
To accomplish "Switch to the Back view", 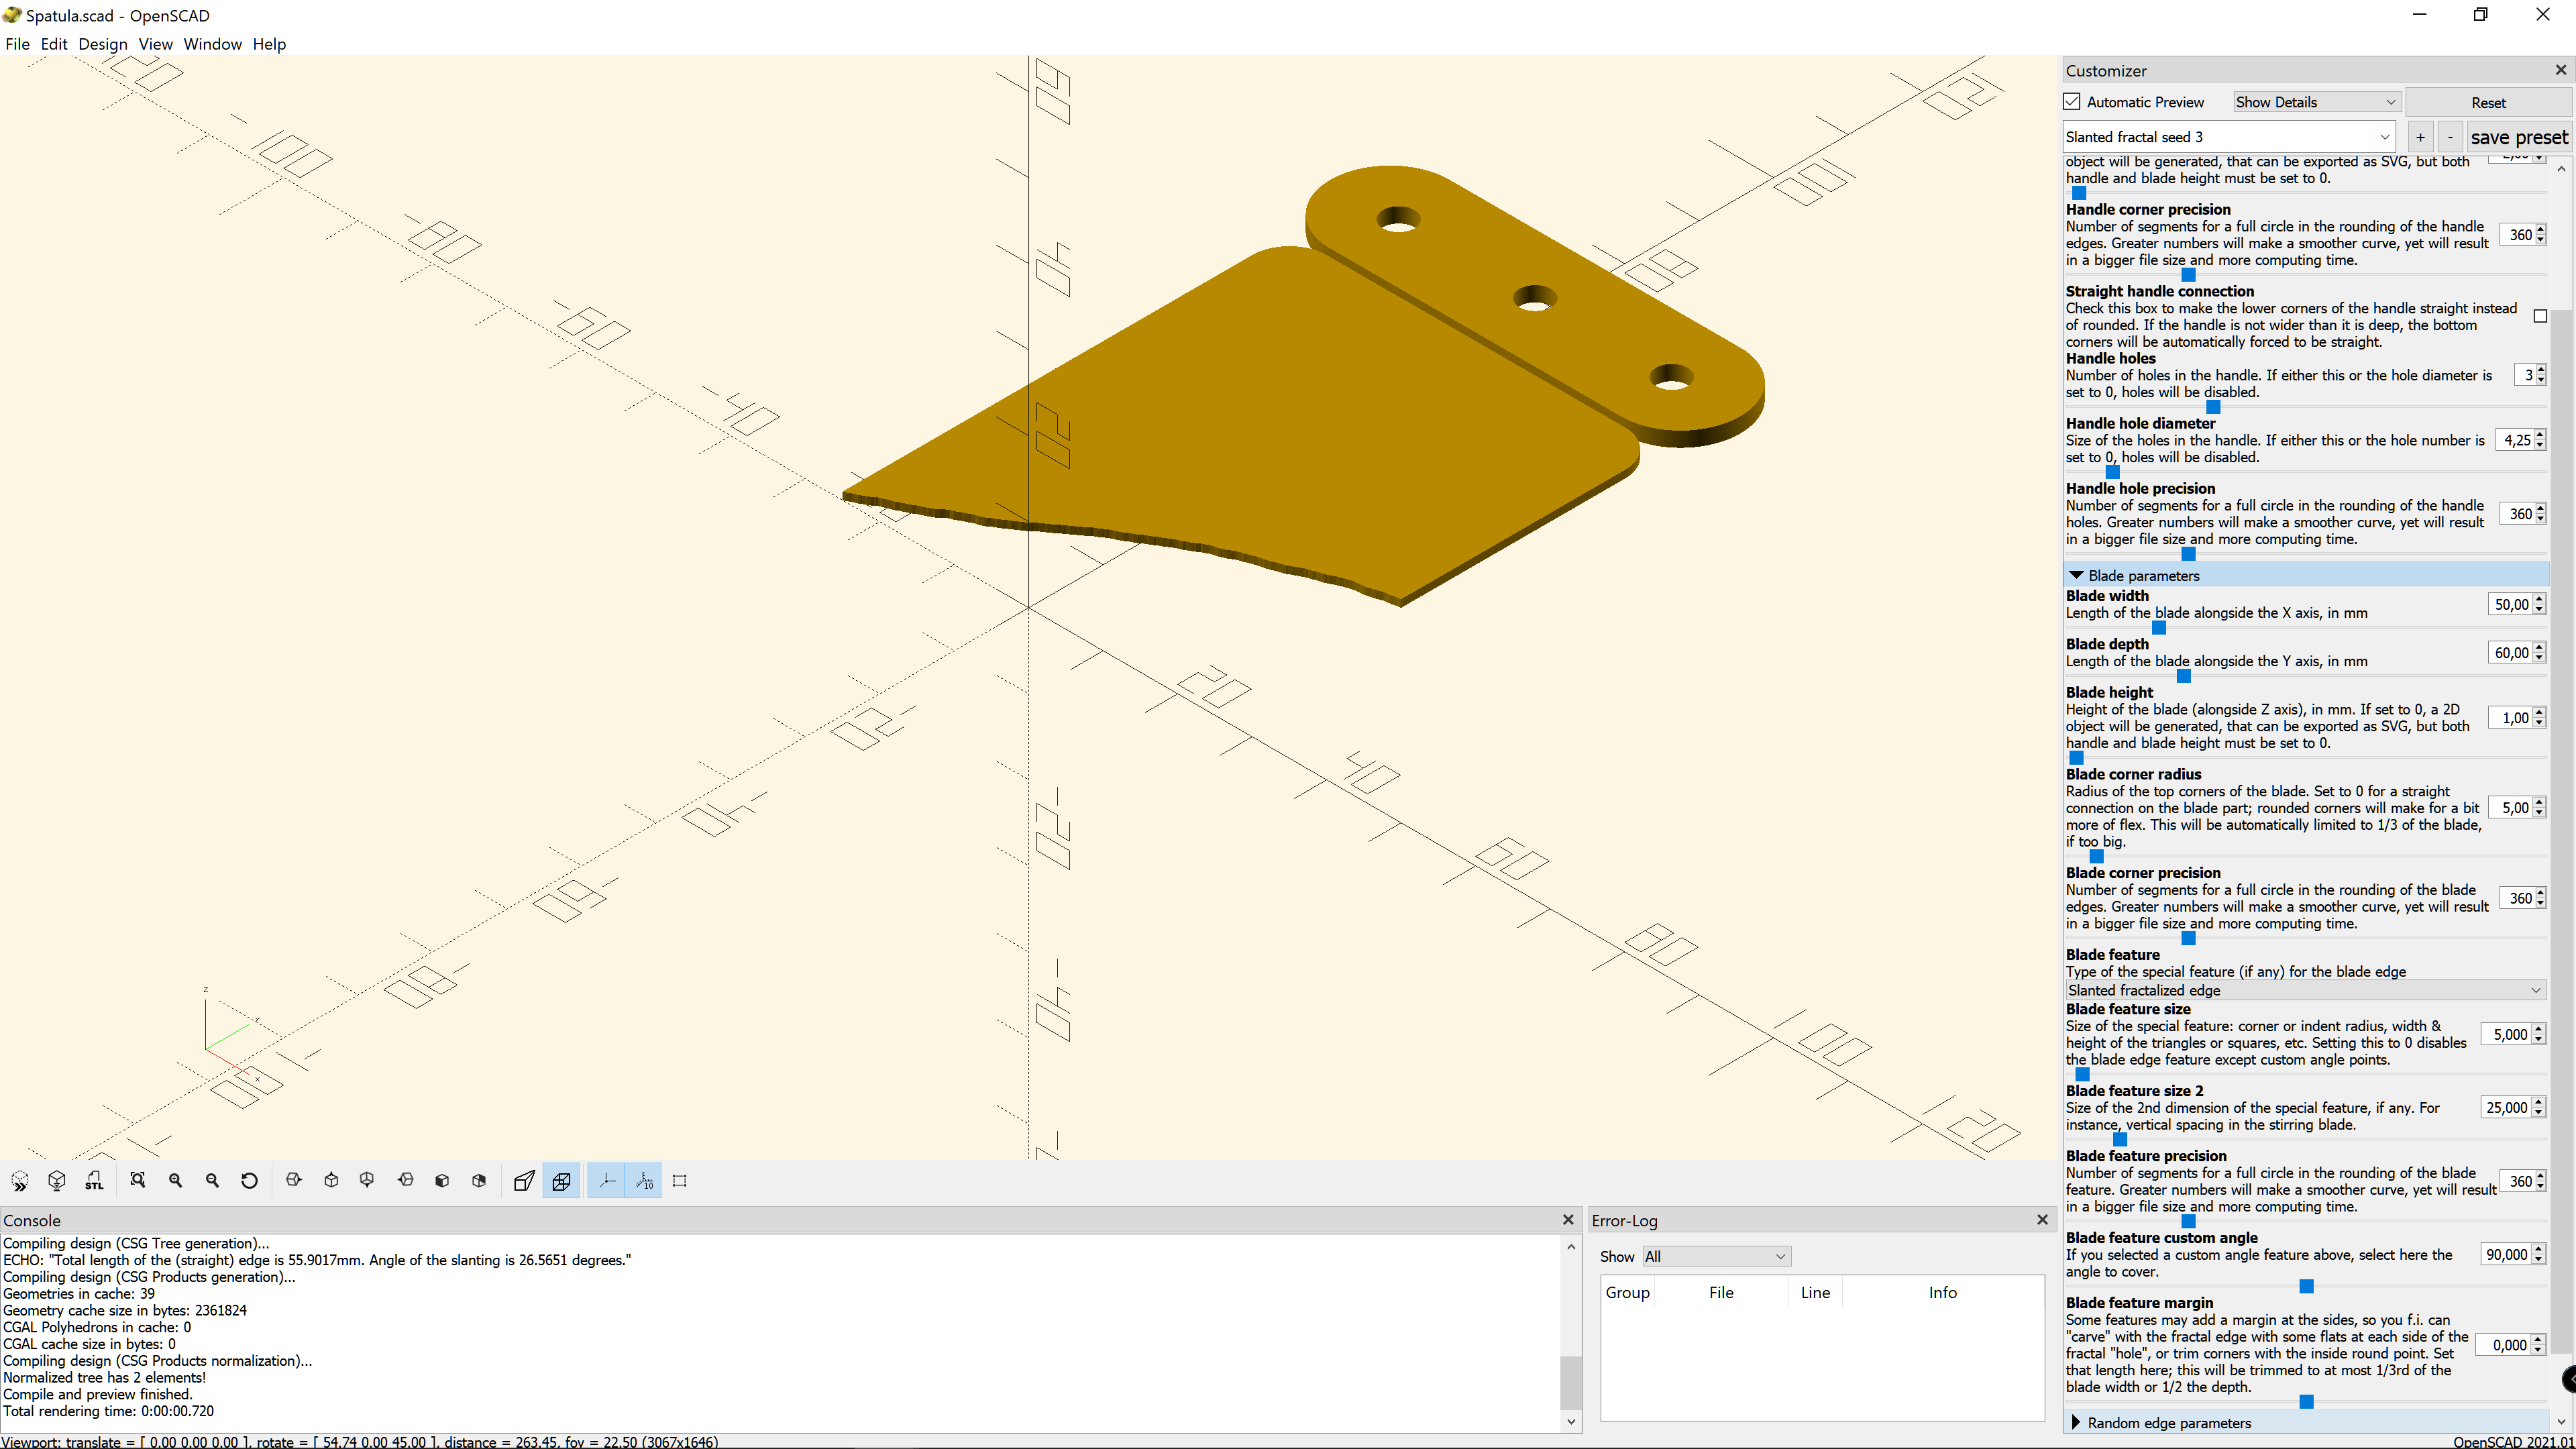I will [x=479, y=1181].
